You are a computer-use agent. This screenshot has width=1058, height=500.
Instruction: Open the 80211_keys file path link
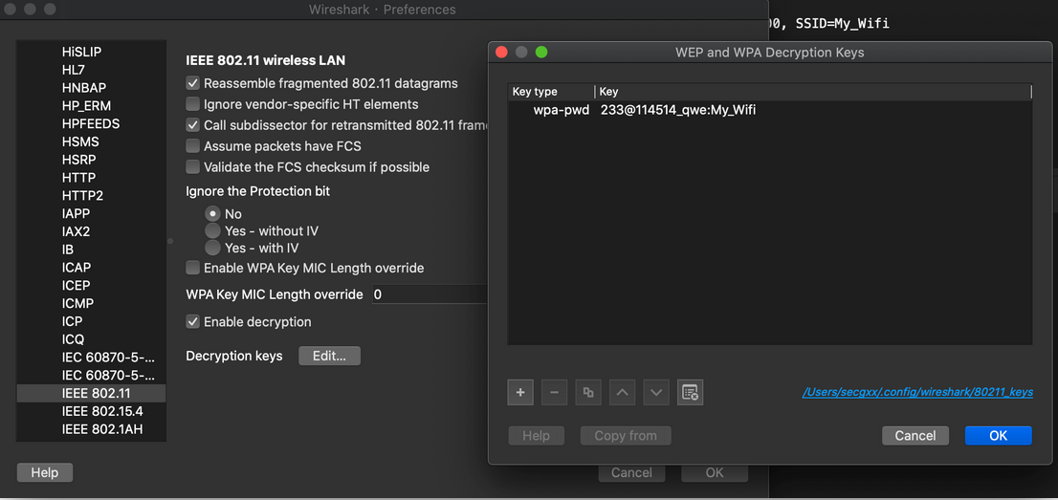tap(917, 392)
